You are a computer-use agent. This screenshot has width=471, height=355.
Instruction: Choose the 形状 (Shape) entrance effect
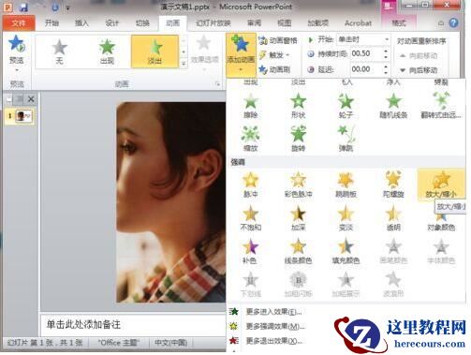(x=298, y=106)
